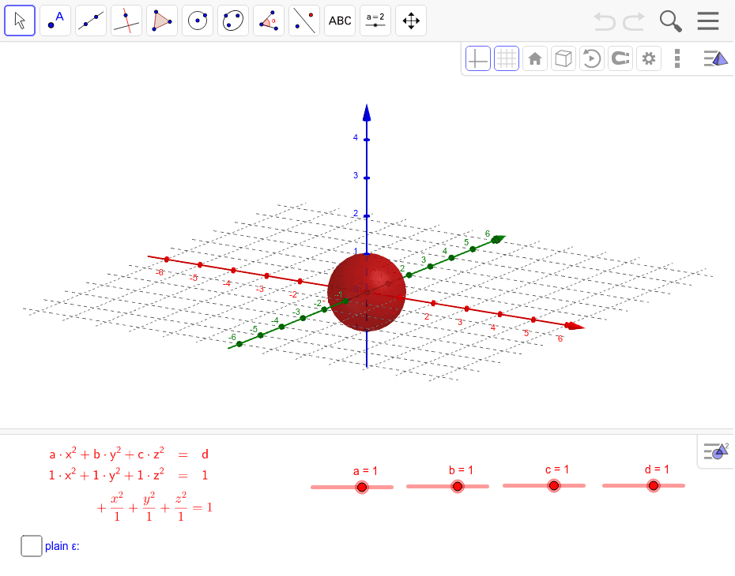Open 3D view settings gear

[649, 58]
